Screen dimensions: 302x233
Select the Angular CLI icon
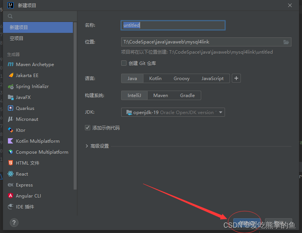(11, 196)
